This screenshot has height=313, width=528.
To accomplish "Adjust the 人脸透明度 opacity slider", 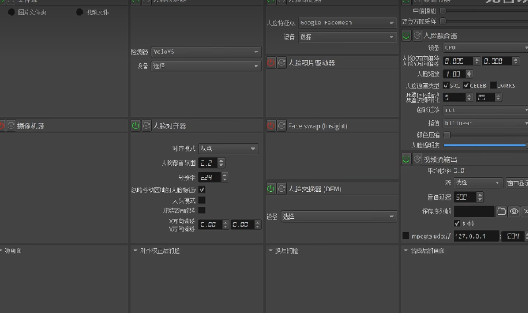I will [x=485, y=144].
